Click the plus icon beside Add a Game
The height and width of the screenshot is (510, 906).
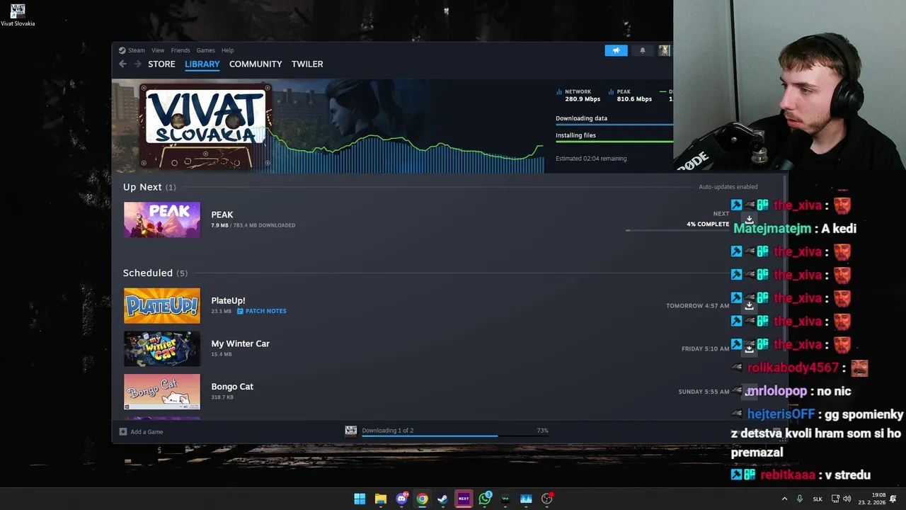(x=123, y=431)
